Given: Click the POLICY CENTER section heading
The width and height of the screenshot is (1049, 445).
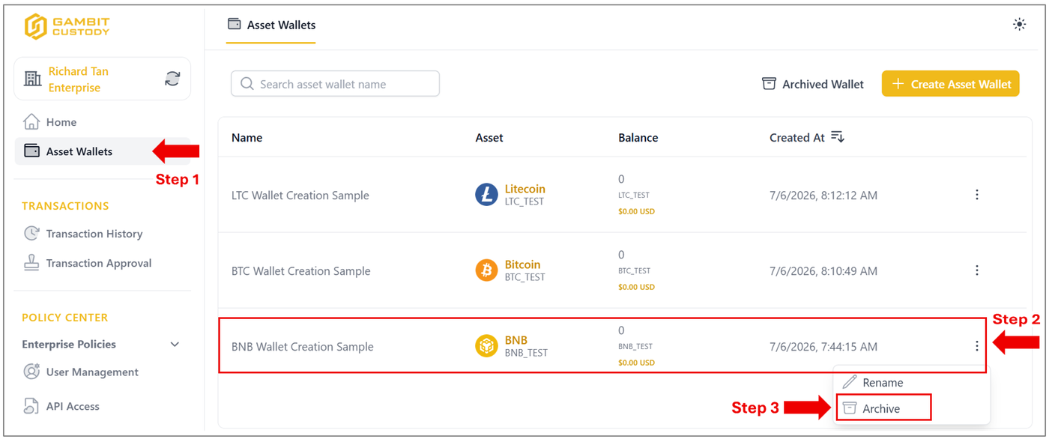Looking at the screenshot, I should (64, 318).
